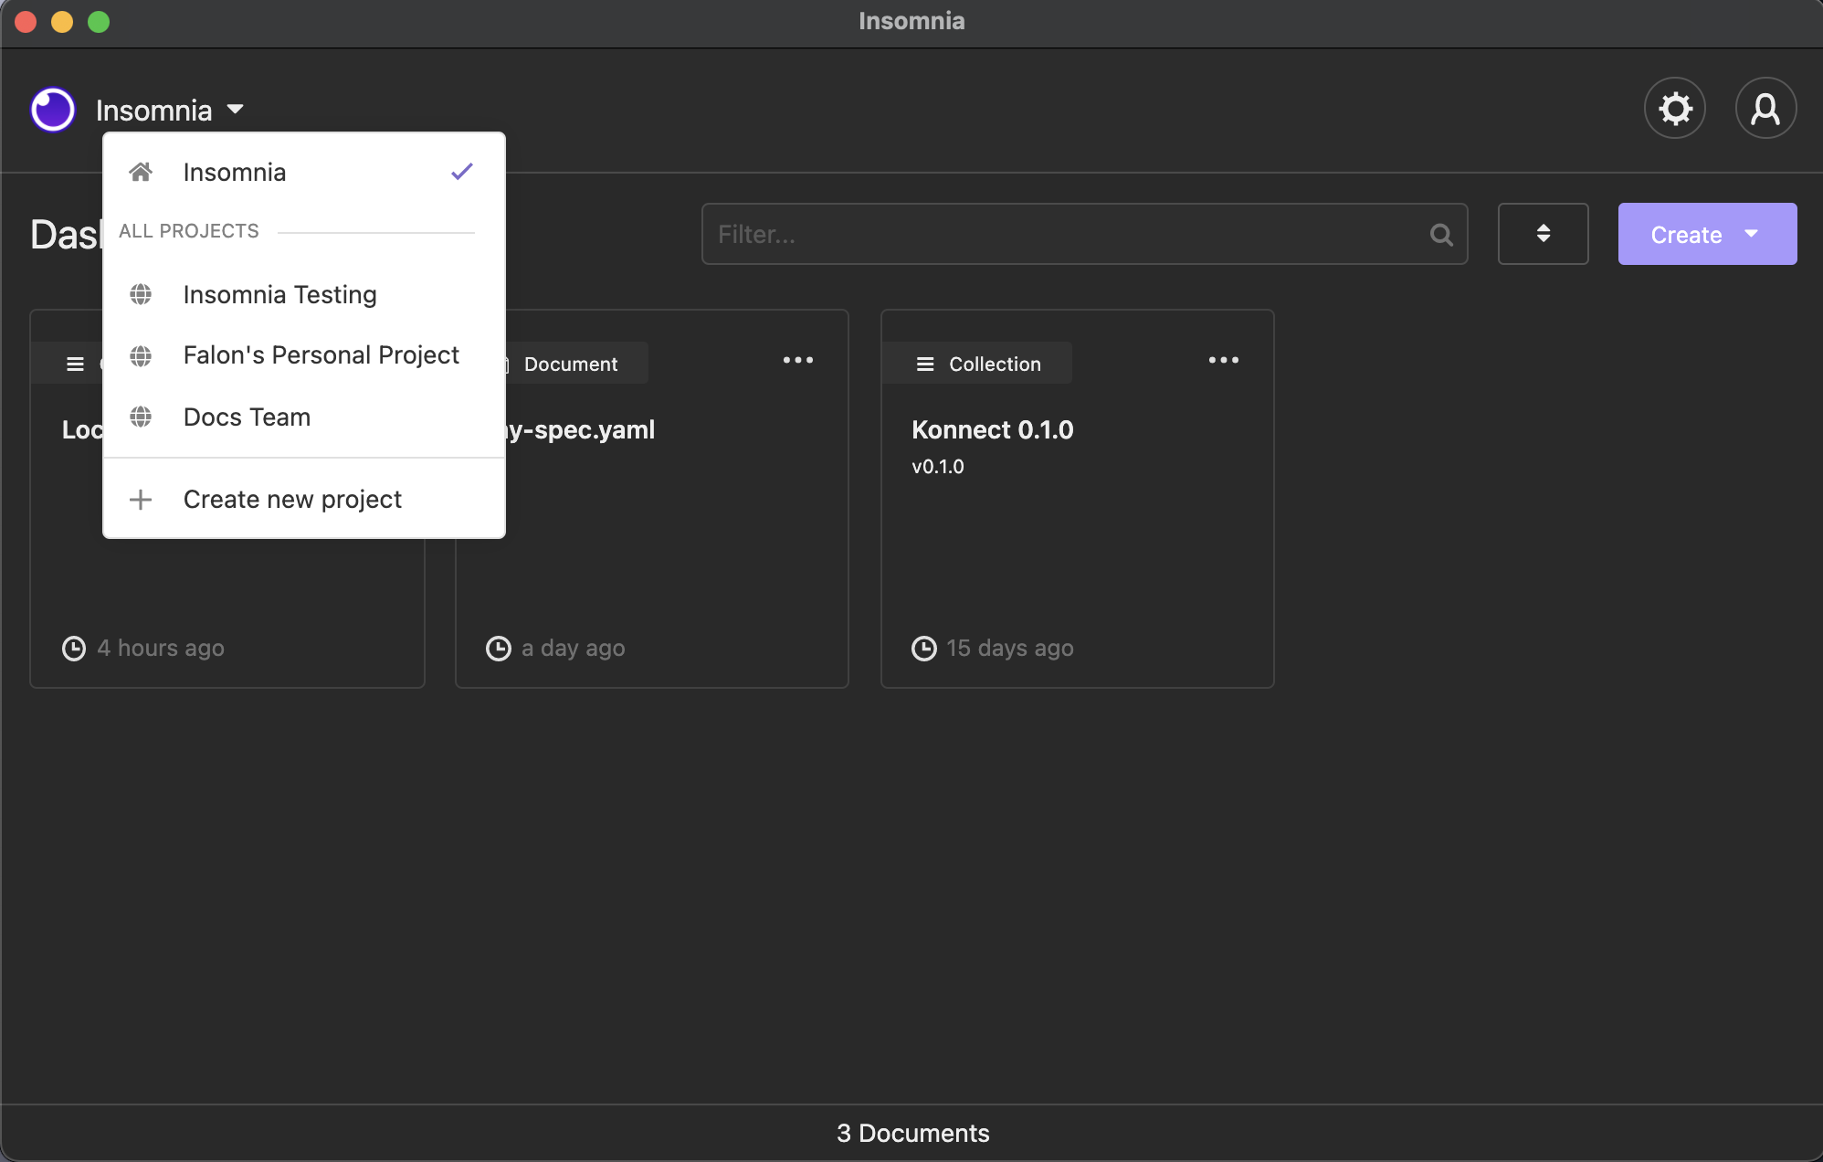Click the three-dot menu on Document card
The width and height of the screenshot is (1823, 1162).
[798, 362]
